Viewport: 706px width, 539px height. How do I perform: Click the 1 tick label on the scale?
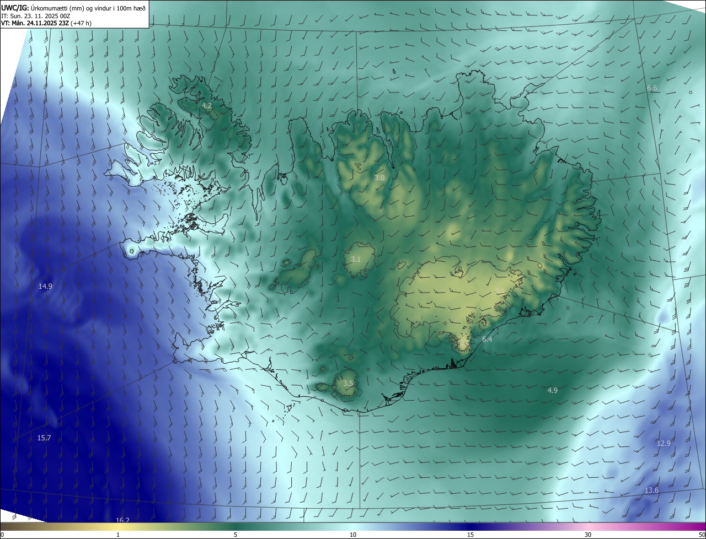click(118, 535)
